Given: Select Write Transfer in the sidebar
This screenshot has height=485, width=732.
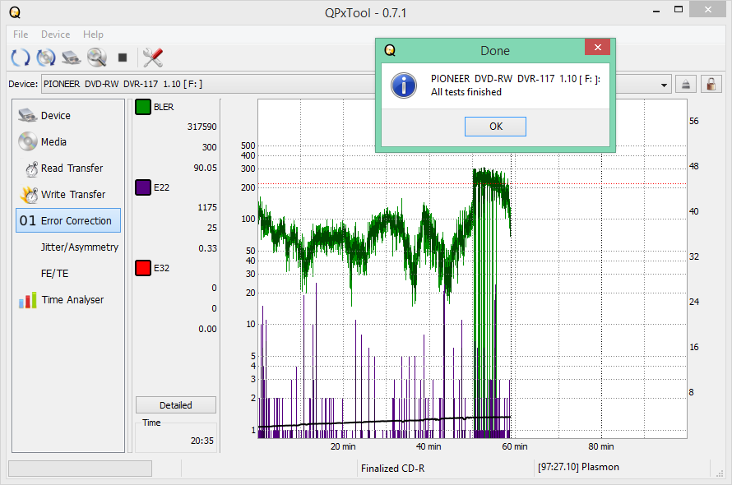Looking at the screenshot, I should tap(68, 194).
